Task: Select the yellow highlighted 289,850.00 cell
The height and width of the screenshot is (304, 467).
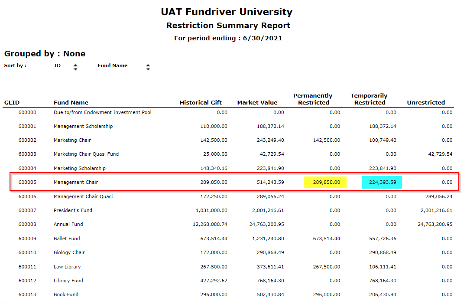Action: pos(325,182)
